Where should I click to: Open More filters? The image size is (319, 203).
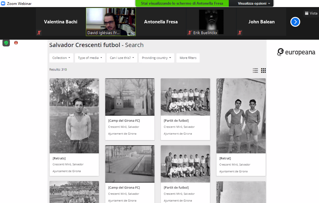click(188, 58)
